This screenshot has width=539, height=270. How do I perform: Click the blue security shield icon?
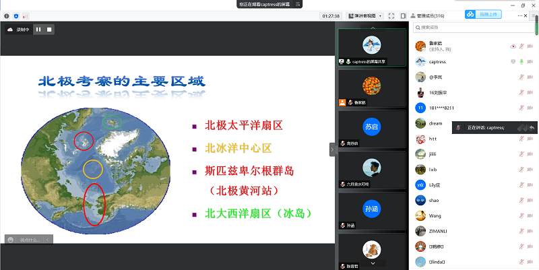pos(15,15)
